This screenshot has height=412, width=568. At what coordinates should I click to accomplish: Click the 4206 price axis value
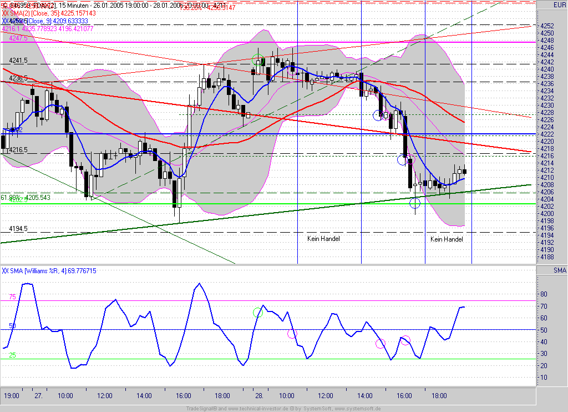[547, 192]
